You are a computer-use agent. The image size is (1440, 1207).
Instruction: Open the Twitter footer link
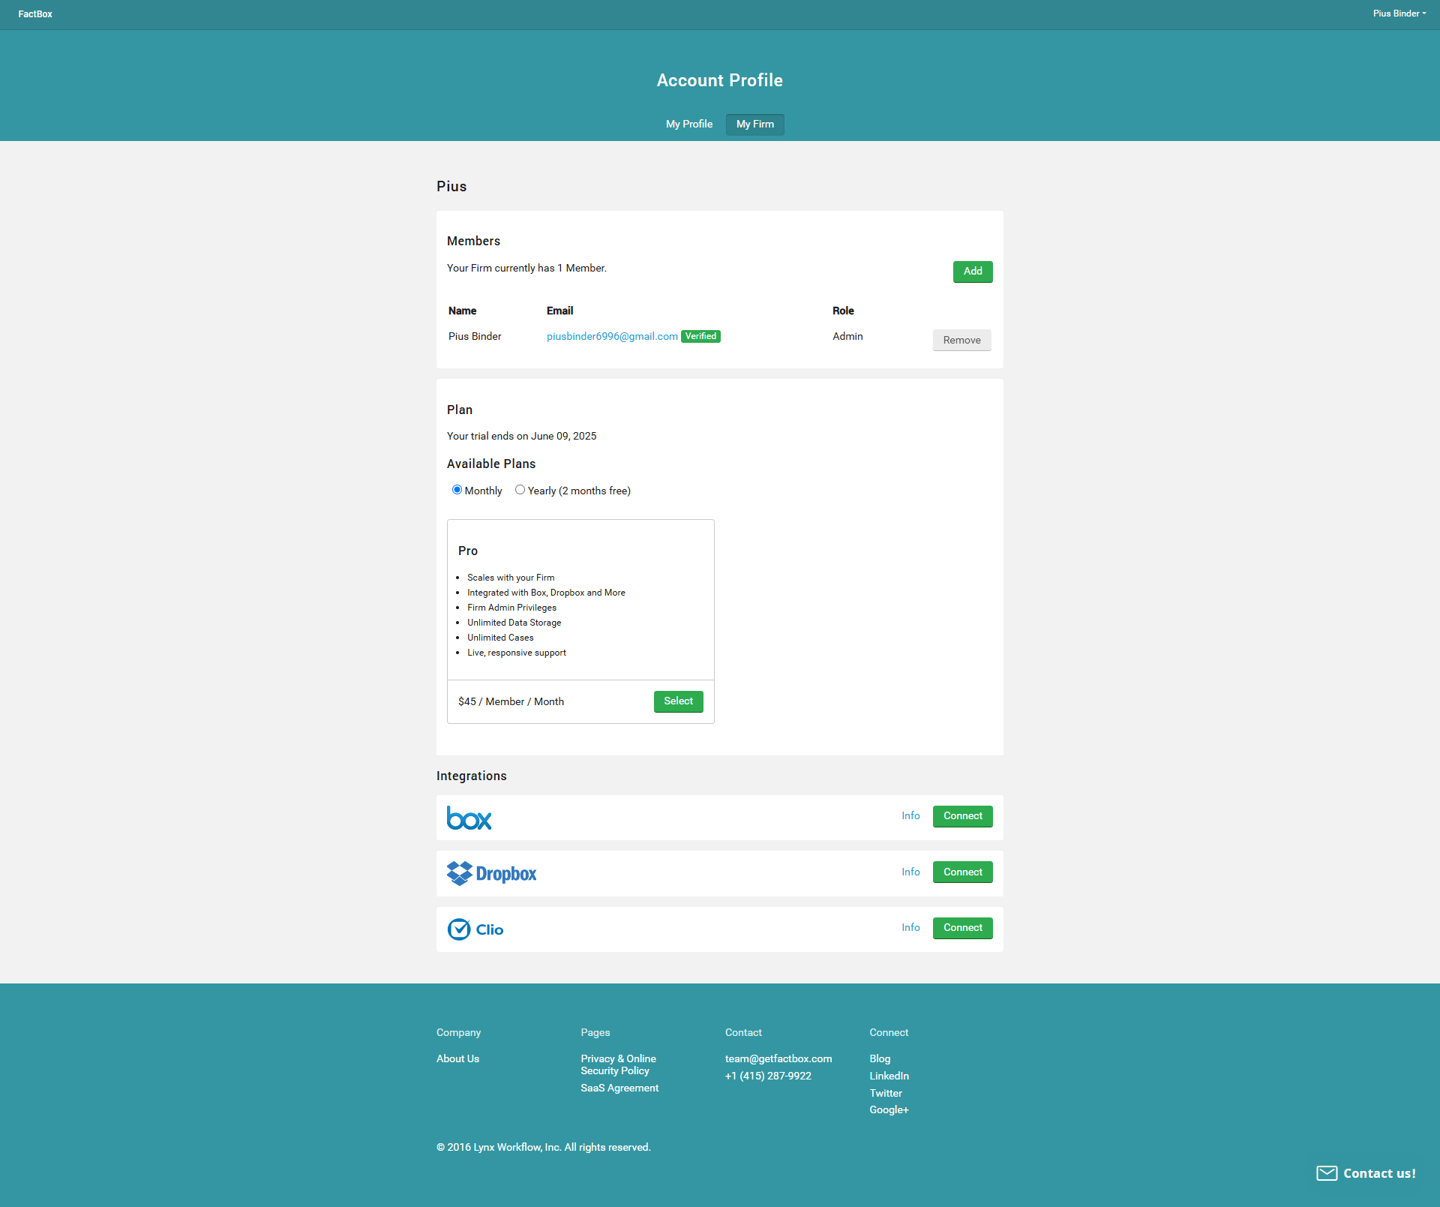click(x=886, y=1093)
